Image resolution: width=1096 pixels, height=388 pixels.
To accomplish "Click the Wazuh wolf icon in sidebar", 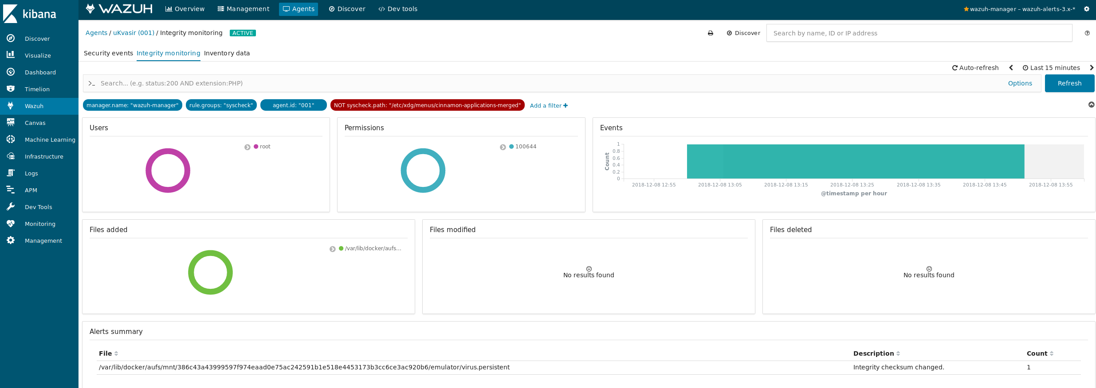I will 11,105.
